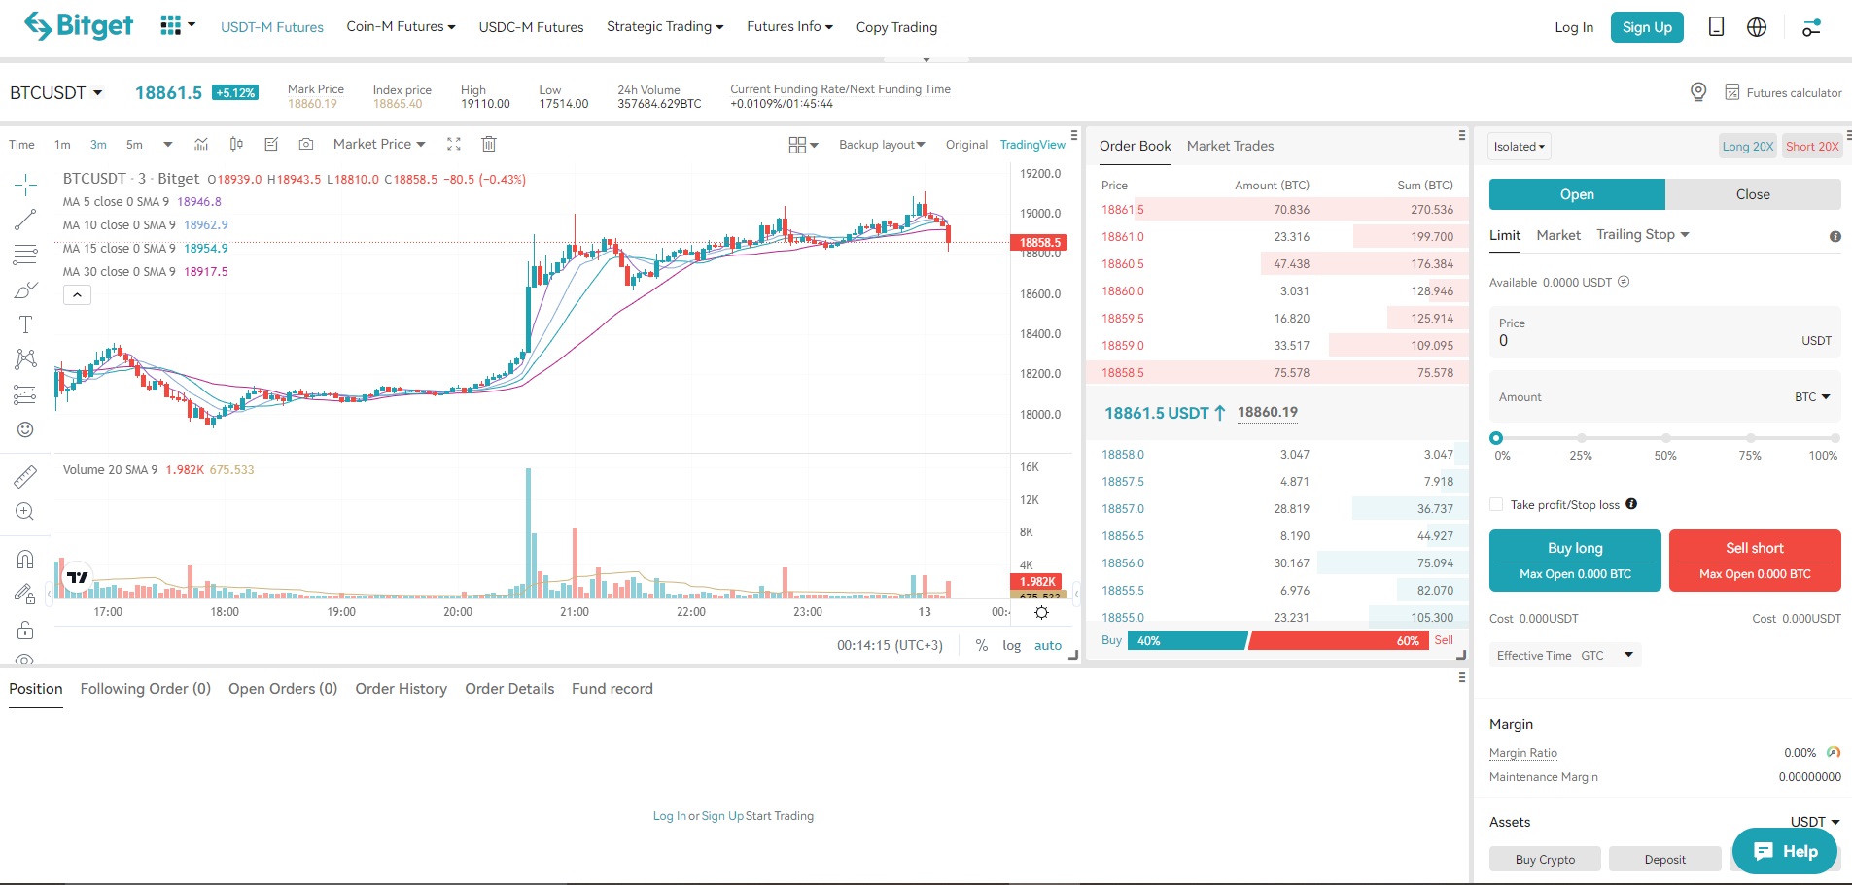Open the Help chat button
This screenshot has width=1852, height=885.
(1785, 851)
